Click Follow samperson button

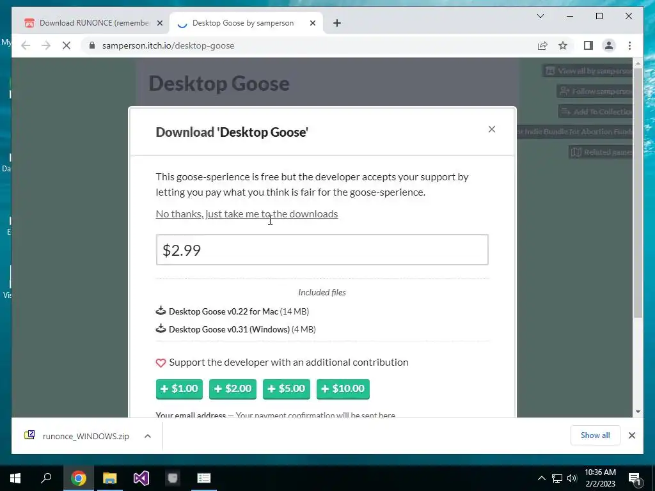596,91
